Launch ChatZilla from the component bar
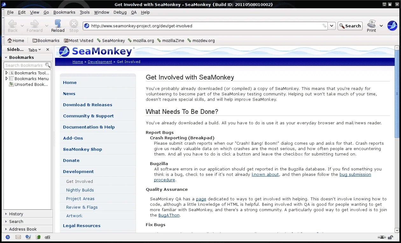401x243 pixels. [47, 237]
